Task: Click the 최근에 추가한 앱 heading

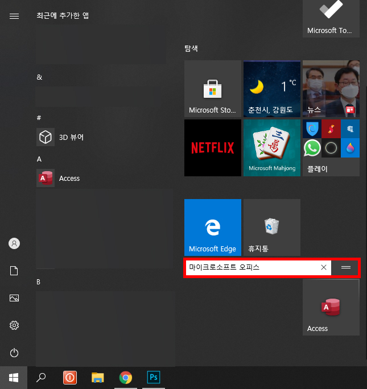Action: tap(63, 15)
